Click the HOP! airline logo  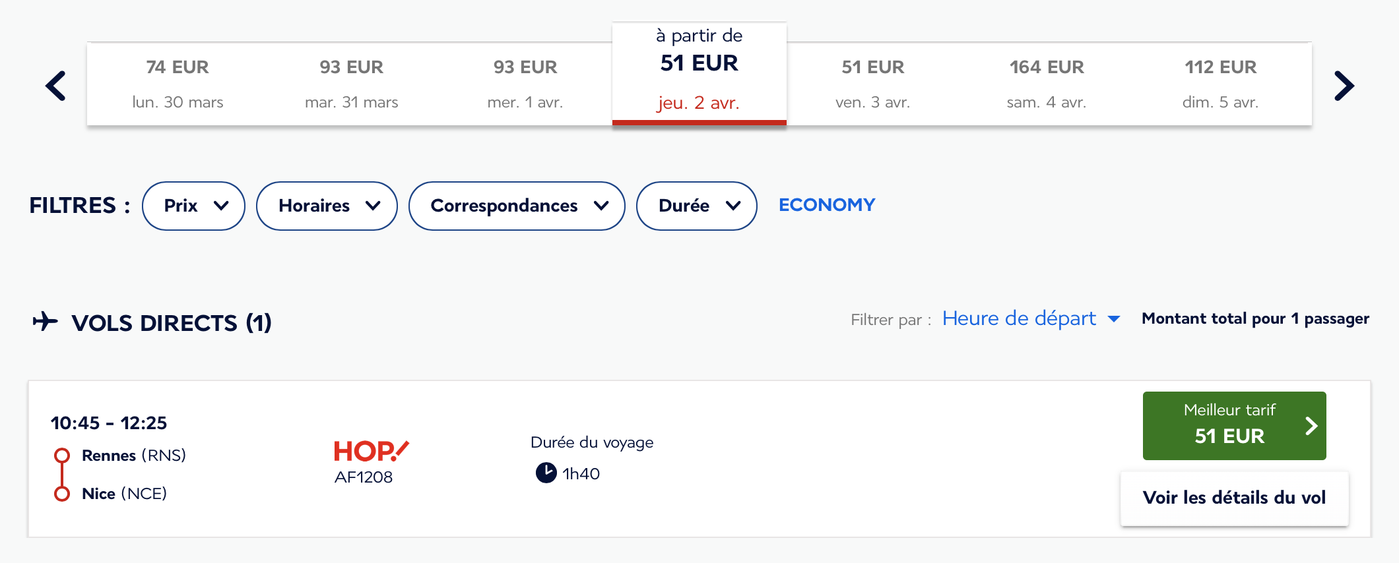point(371,452)
